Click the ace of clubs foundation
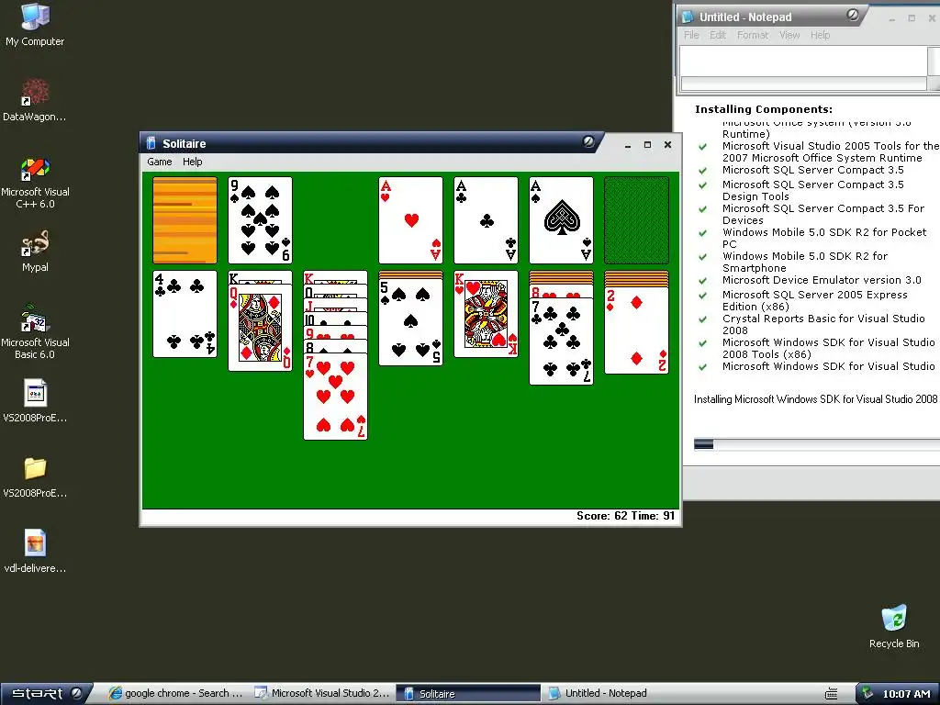The image size is (940, 705). coord(487,220)
